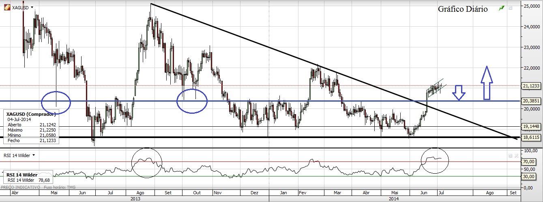Close the RSI 14 Wilder panel
Image resolution: width=543 pixels, height=202 pixels.
point(516,155)
